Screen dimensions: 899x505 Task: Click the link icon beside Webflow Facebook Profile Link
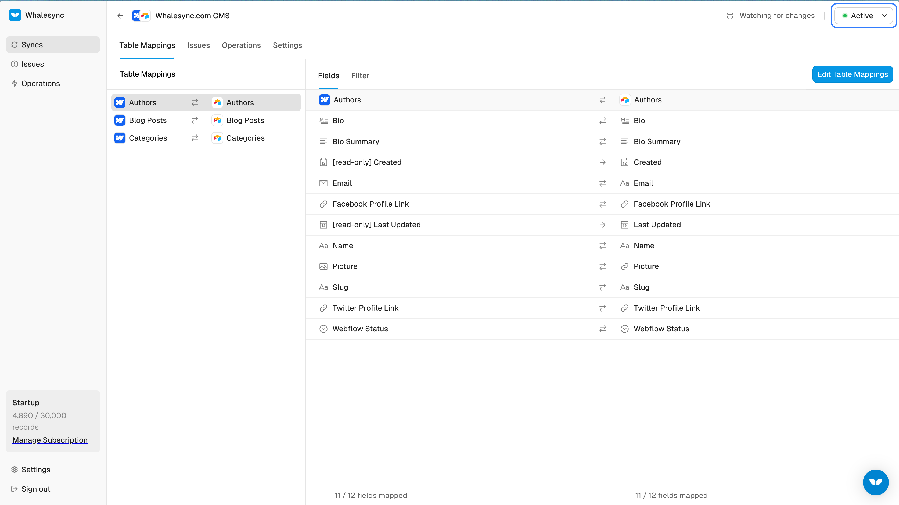pyautogui.click(x=323, y=204)
